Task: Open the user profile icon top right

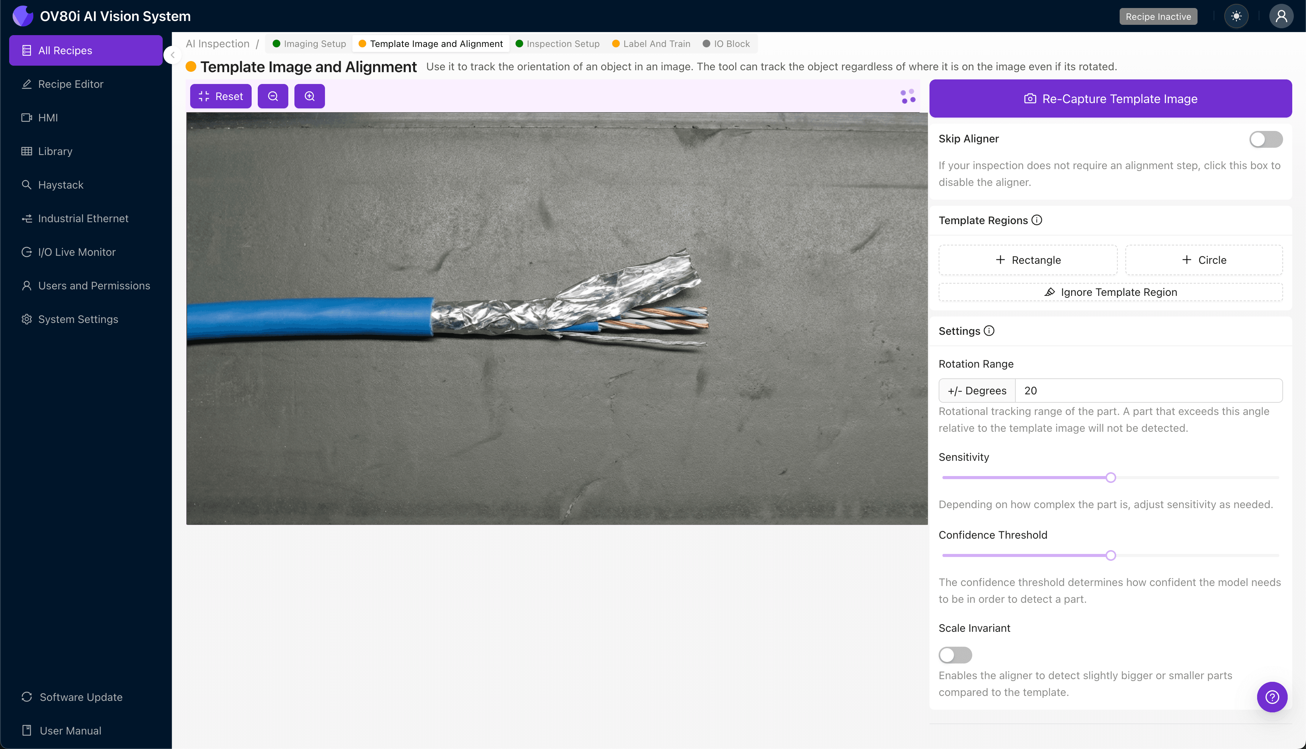Action: (1281, 16)
